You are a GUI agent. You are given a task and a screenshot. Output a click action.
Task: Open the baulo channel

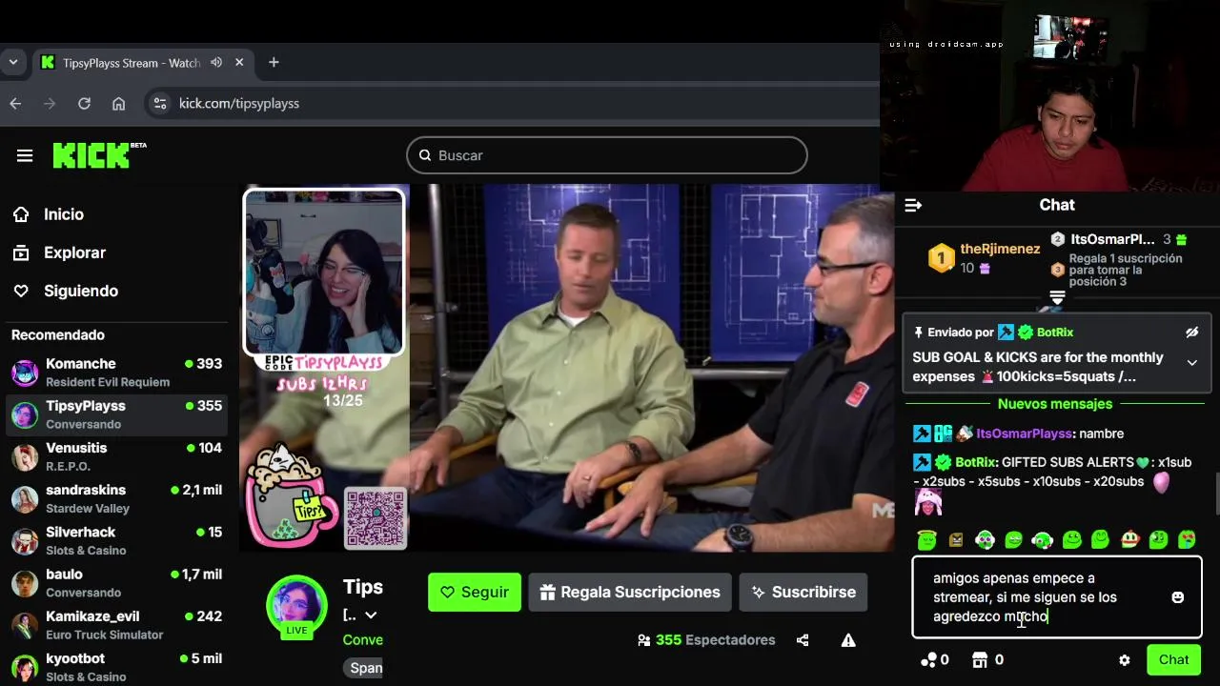[x=116, y=582]
